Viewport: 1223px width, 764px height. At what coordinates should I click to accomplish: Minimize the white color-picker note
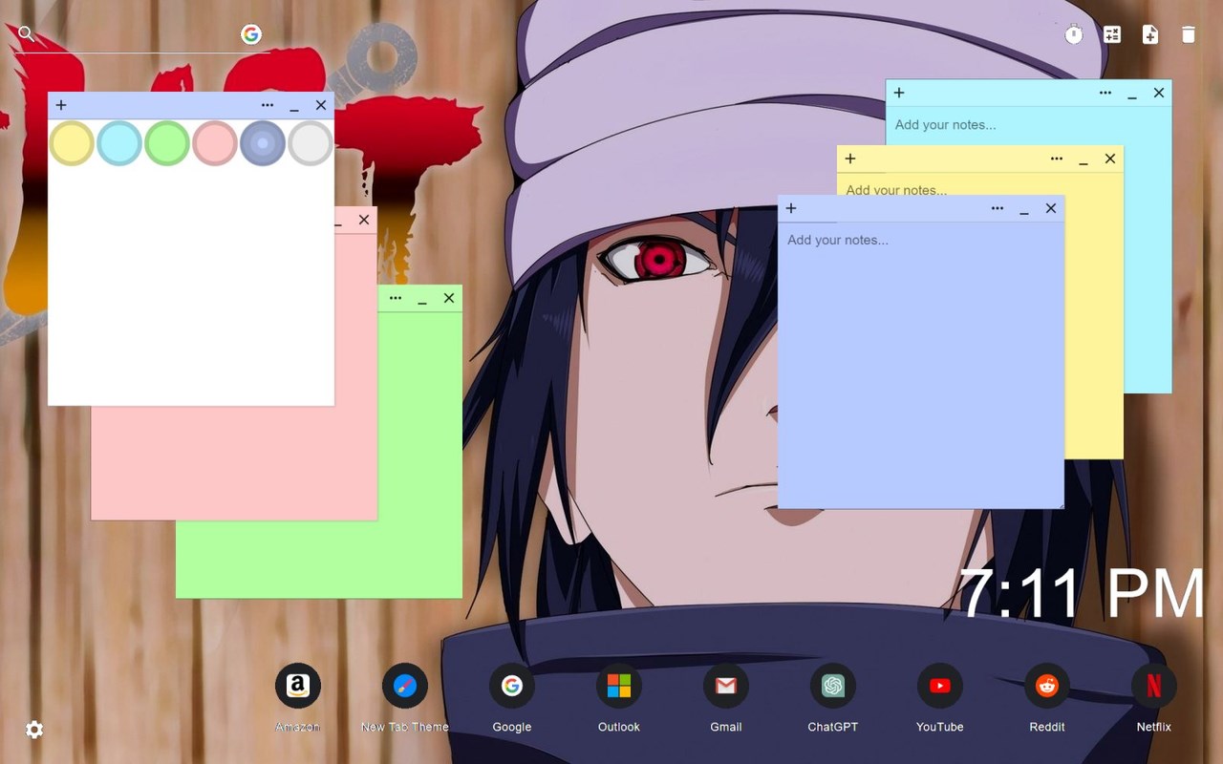point(294,106)
